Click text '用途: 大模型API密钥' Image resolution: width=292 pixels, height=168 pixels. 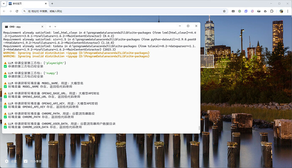point(83,103)
